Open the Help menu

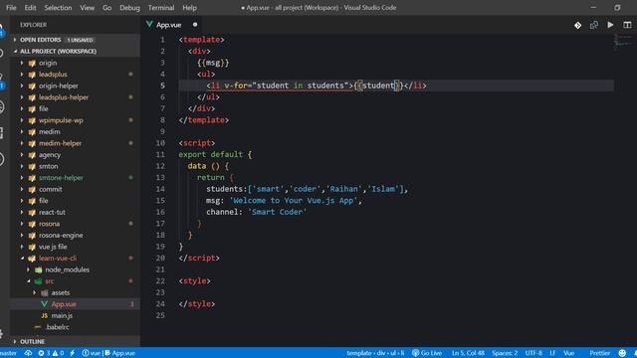189,7
